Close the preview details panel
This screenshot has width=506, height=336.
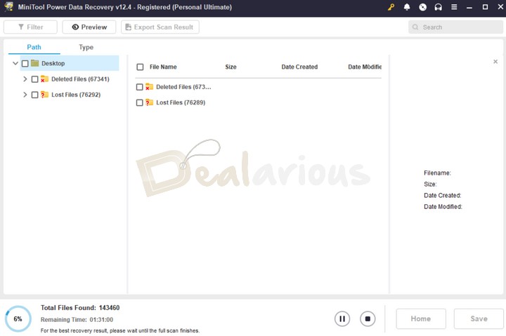pyautogui.click(x=495, y=62)
